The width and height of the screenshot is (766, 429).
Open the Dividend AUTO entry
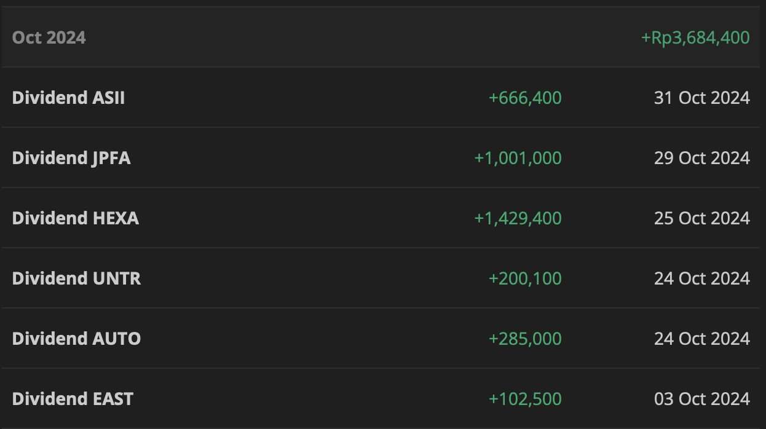point(76,339)
